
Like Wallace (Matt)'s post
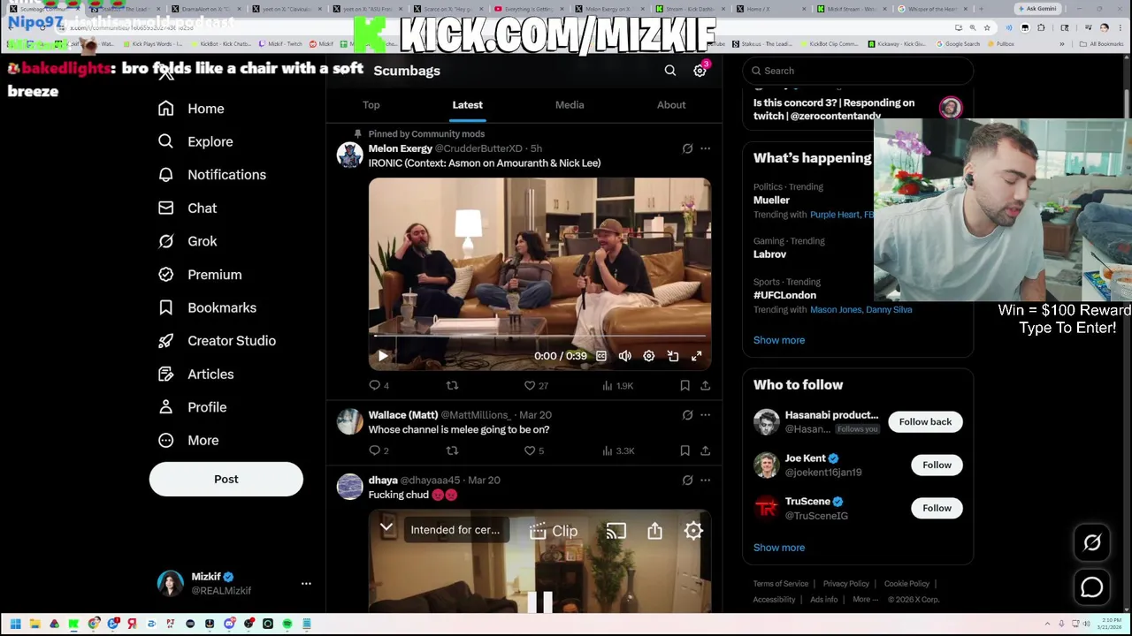[x=533, y=450]
